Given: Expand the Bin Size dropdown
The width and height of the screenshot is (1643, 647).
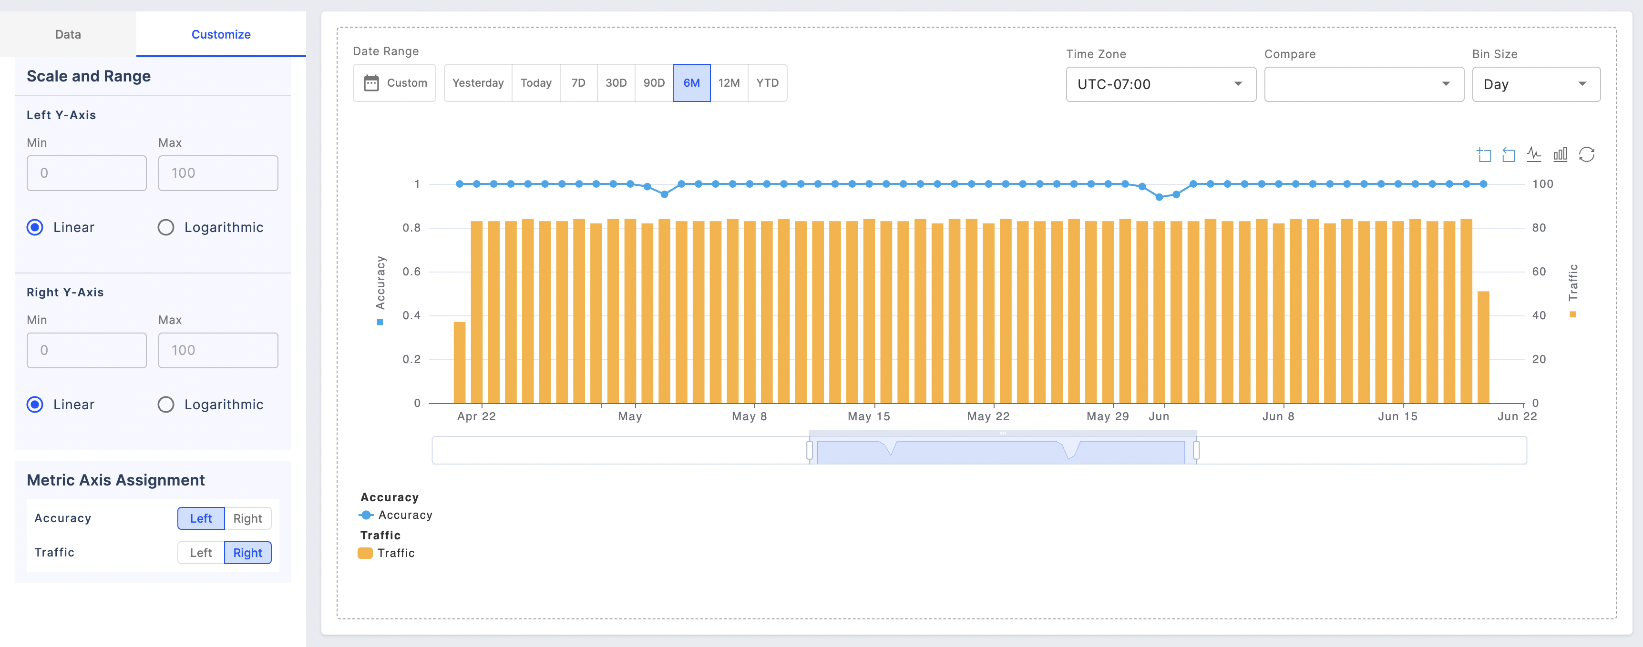Looking at the screenshot, I should 1535,84.
